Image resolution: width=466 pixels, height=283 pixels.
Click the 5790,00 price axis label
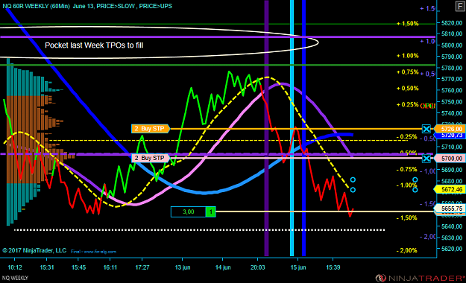tap(452, 57)
